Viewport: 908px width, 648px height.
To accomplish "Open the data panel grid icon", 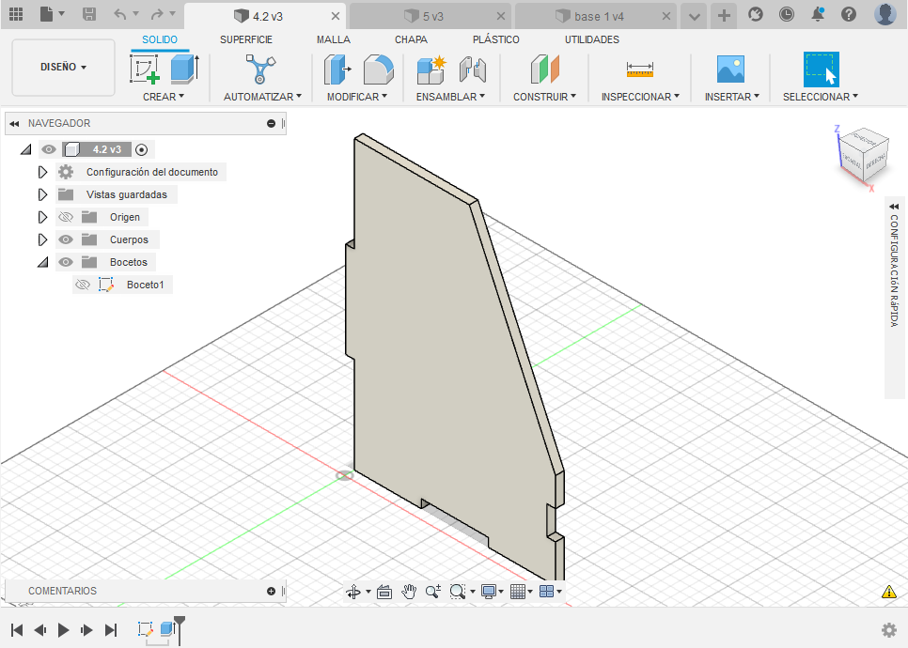I will tap(16, 14).
